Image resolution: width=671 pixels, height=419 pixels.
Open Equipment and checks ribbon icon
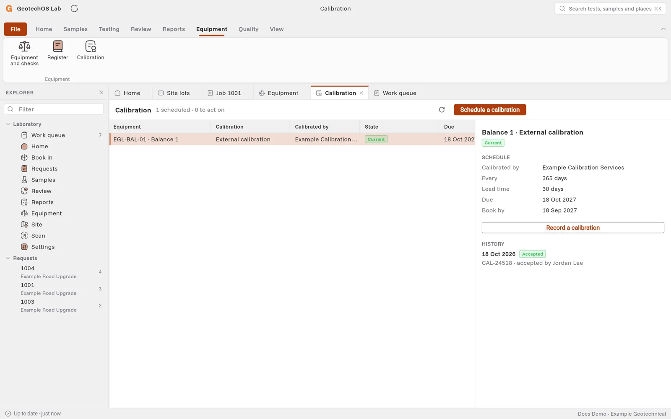(24, 53)
